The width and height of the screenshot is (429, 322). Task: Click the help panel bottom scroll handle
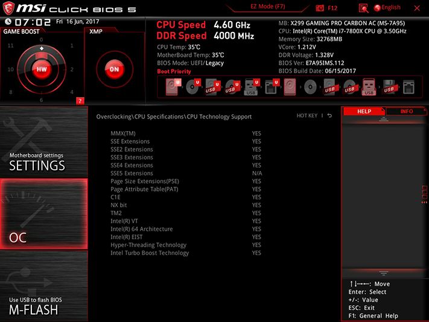pyautogui.click(x=384, y=273)
